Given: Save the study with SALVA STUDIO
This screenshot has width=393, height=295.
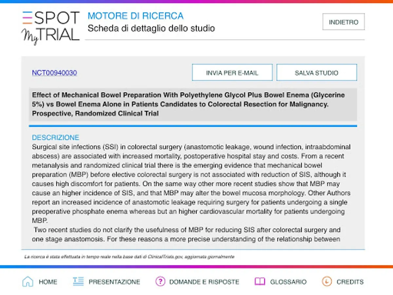Looking at the screenshot, I should (x=317, y=72).
